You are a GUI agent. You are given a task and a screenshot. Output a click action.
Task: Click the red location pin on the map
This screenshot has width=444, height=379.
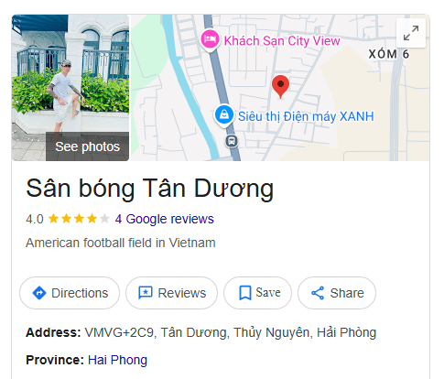click(x=280, y=87)
